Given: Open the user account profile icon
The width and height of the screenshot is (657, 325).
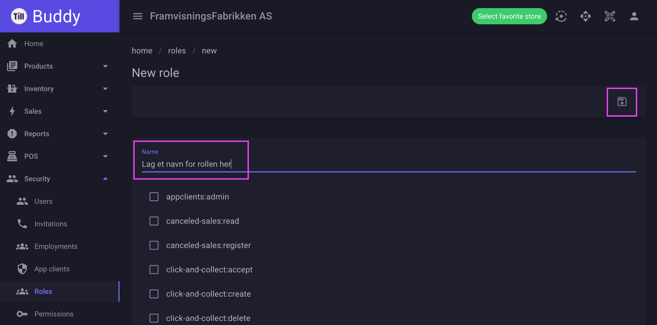Looking at the screenshot, I should (x=634, y=16).
